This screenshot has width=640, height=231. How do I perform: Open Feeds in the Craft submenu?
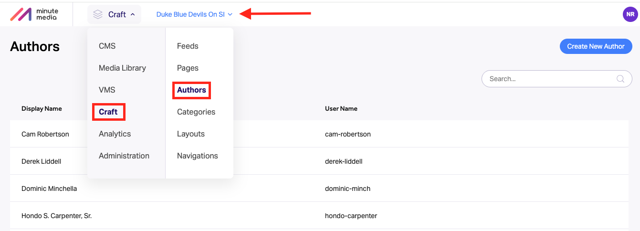188,46
